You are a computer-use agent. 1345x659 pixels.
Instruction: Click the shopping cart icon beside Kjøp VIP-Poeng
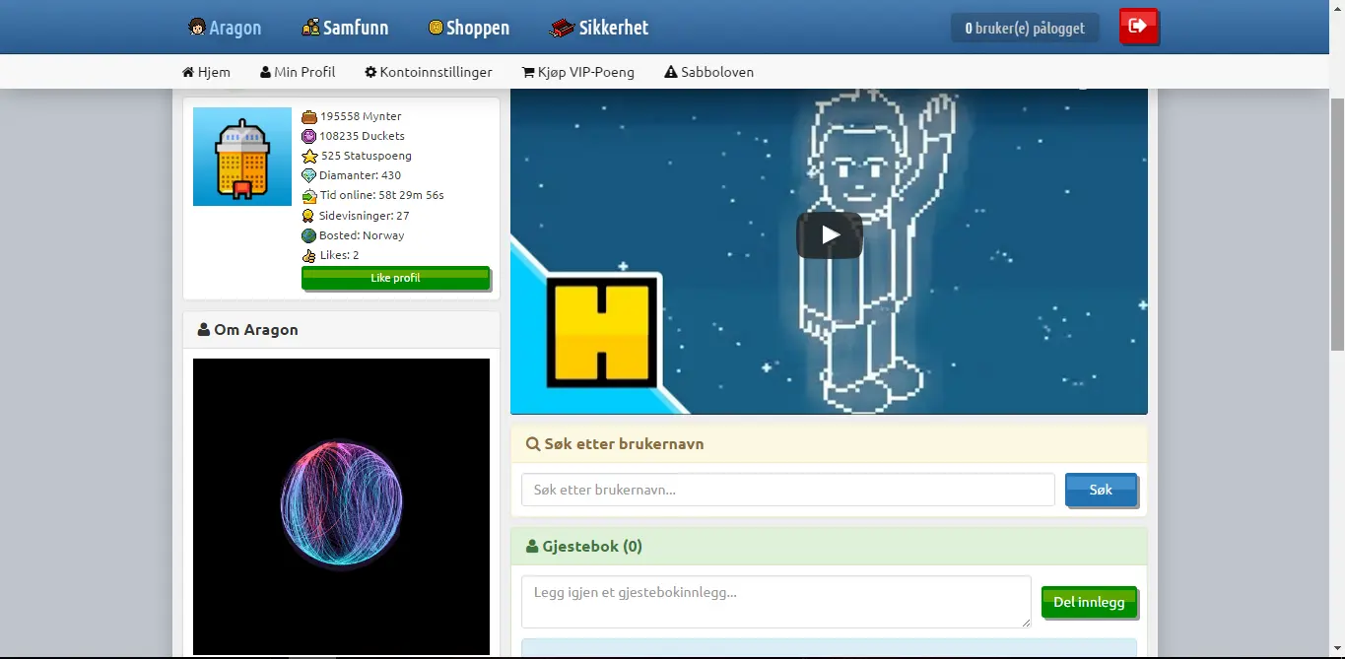pyautogui.click(x=528, y=72)
